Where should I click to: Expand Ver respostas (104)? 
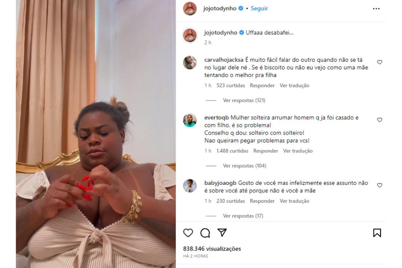tap(245, 165)
